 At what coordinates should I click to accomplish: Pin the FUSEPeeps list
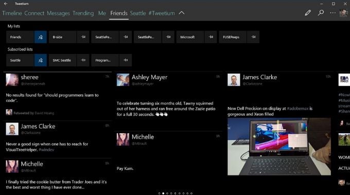253,37
